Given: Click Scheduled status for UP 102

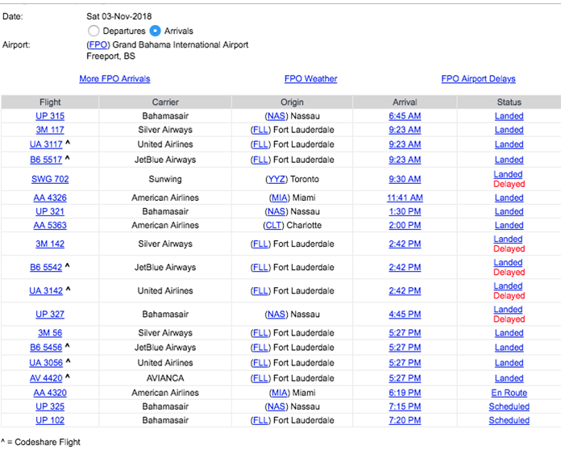Looking at the screenshot, I should click(x=509, y=420).
